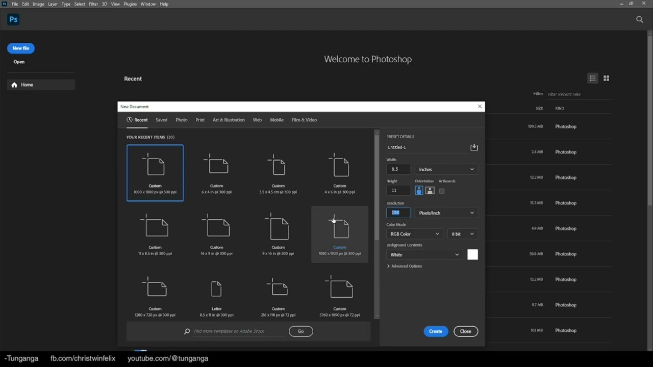
Task: Click the Untitled-1 document name field
Action: coord(428,147)
